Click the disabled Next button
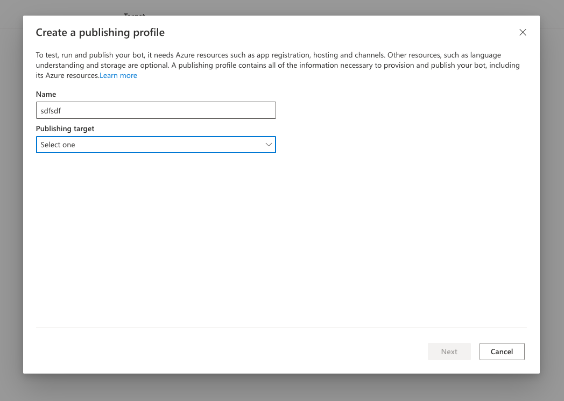 pyautogui.click(x=449, y=352)
